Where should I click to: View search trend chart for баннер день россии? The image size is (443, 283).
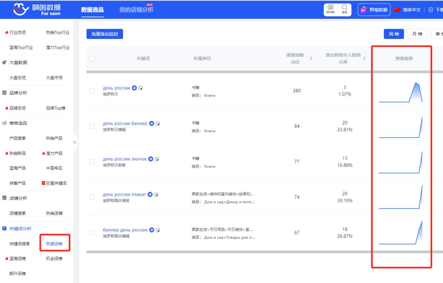pos(401,233)
